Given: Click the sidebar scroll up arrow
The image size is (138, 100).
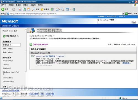Looking at the screenshot, I should pyautogui.click(x=26, y=29).
